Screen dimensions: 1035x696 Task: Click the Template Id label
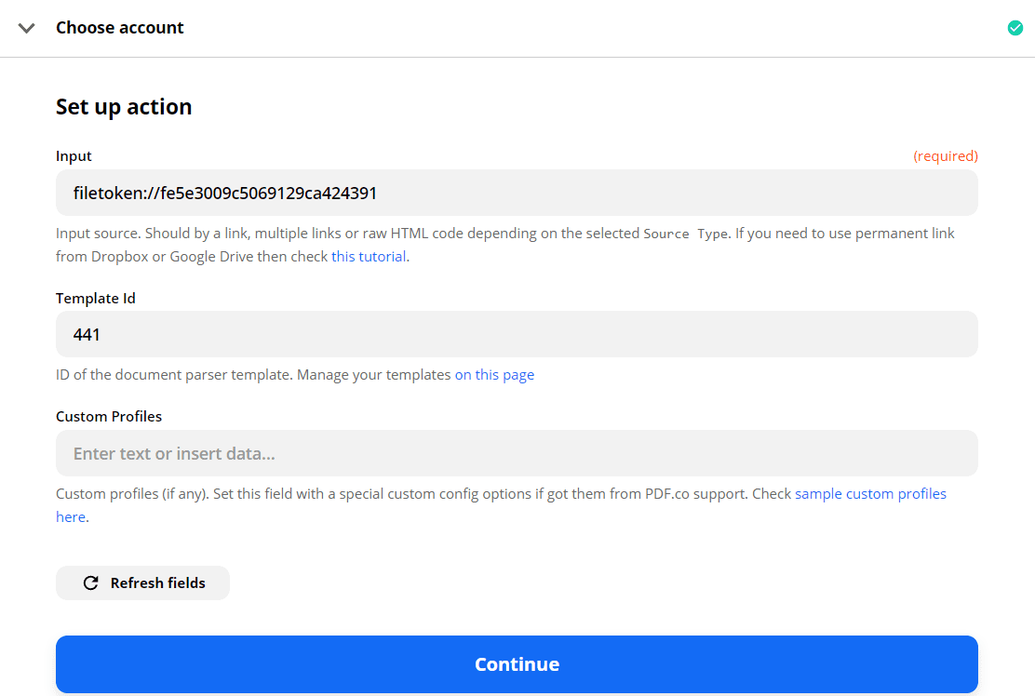pyautogui.click(x=96, y=299)
